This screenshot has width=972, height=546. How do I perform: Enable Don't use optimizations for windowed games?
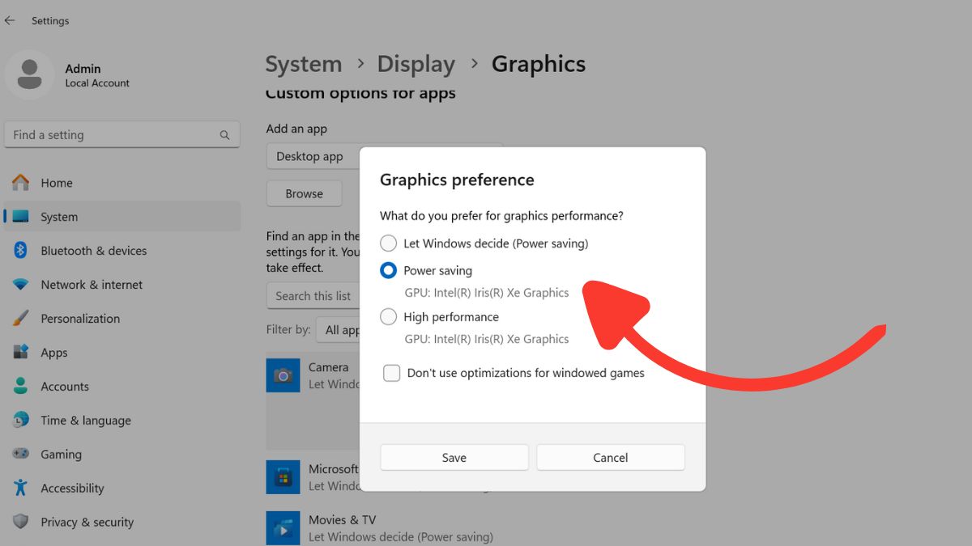[392, 373]
